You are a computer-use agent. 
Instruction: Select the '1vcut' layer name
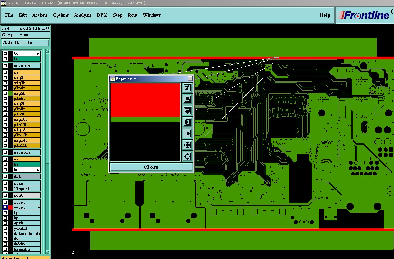click(x=27, y=202)
